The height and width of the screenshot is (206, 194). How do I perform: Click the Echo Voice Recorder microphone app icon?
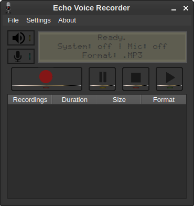tap(8, 8)
